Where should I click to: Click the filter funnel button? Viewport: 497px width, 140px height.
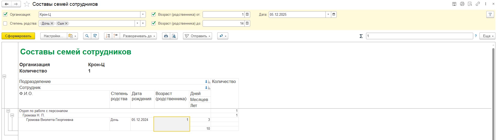[x=490, y=15]
